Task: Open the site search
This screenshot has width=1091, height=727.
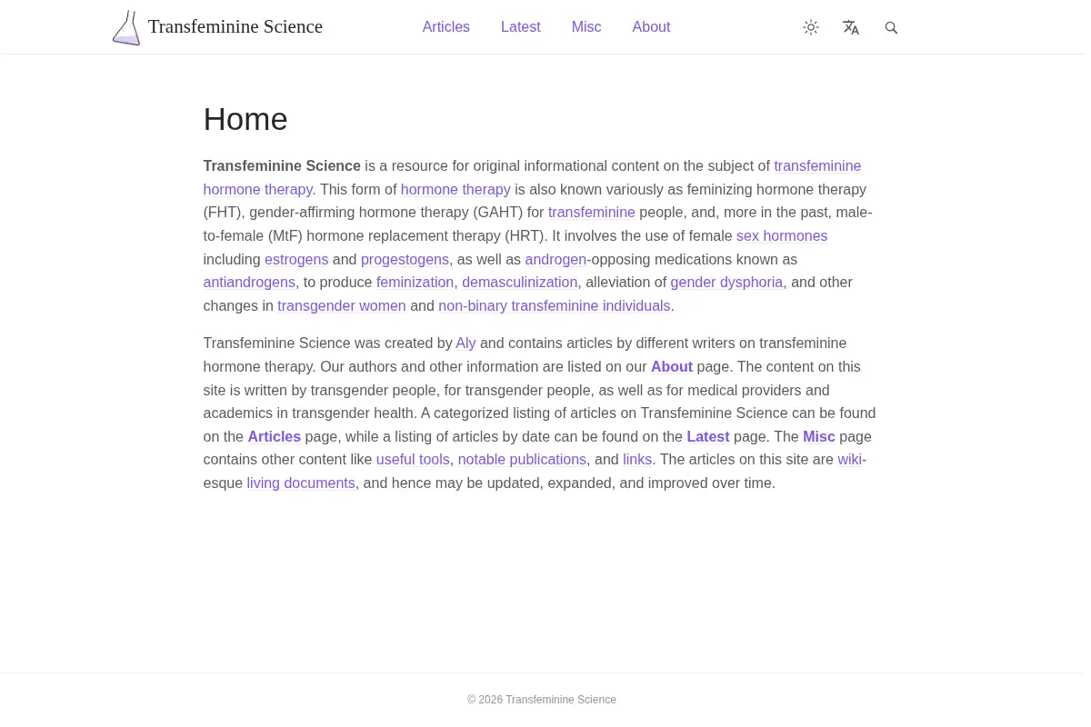Action: (x=891, y=27)
